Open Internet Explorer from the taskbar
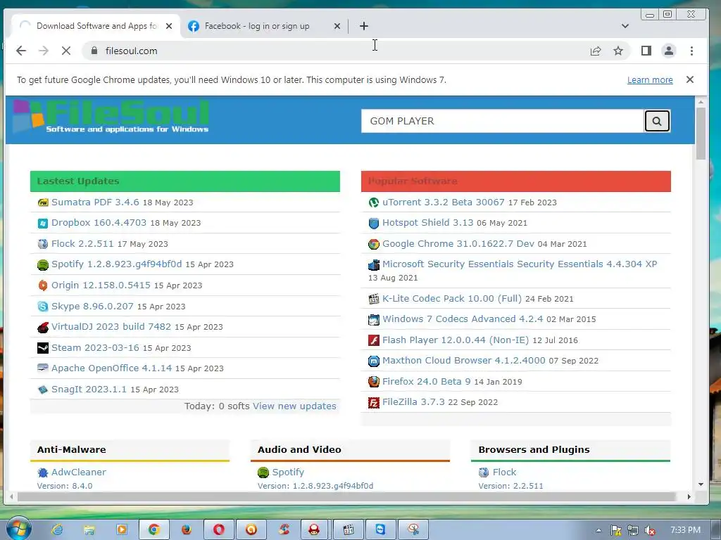This screenshot has height=540, width=721. tap(58, 530)
